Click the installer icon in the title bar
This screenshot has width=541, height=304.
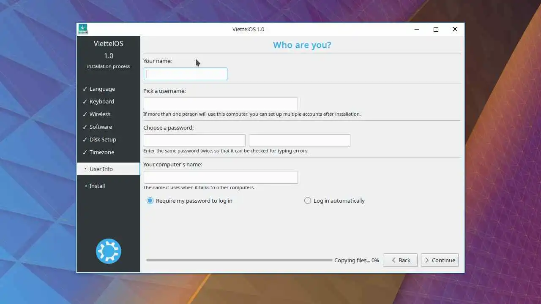click(x=83, y=29)
